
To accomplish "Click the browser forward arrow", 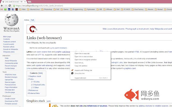I will pyautogui.click(x=6, y=6).
